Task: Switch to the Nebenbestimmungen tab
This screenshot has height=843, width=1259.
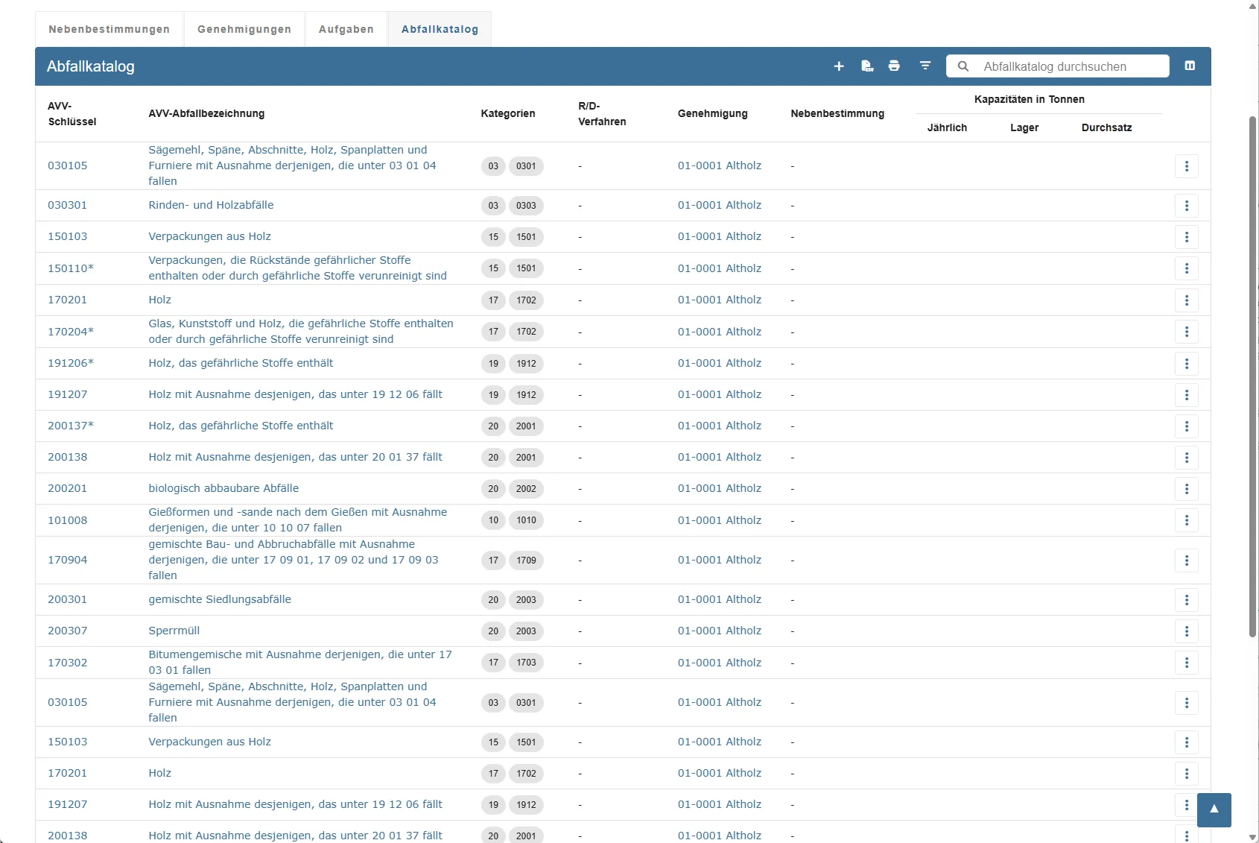Action: [110, 29]
